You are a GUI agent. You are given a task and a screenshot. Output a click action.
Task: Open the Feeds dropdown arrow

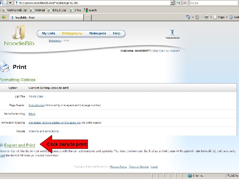pyautogui.click(x=202, y=17)
